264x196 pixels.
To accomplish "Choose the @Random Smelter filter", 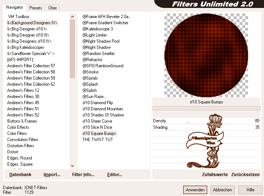I will [x=98, y=54].
